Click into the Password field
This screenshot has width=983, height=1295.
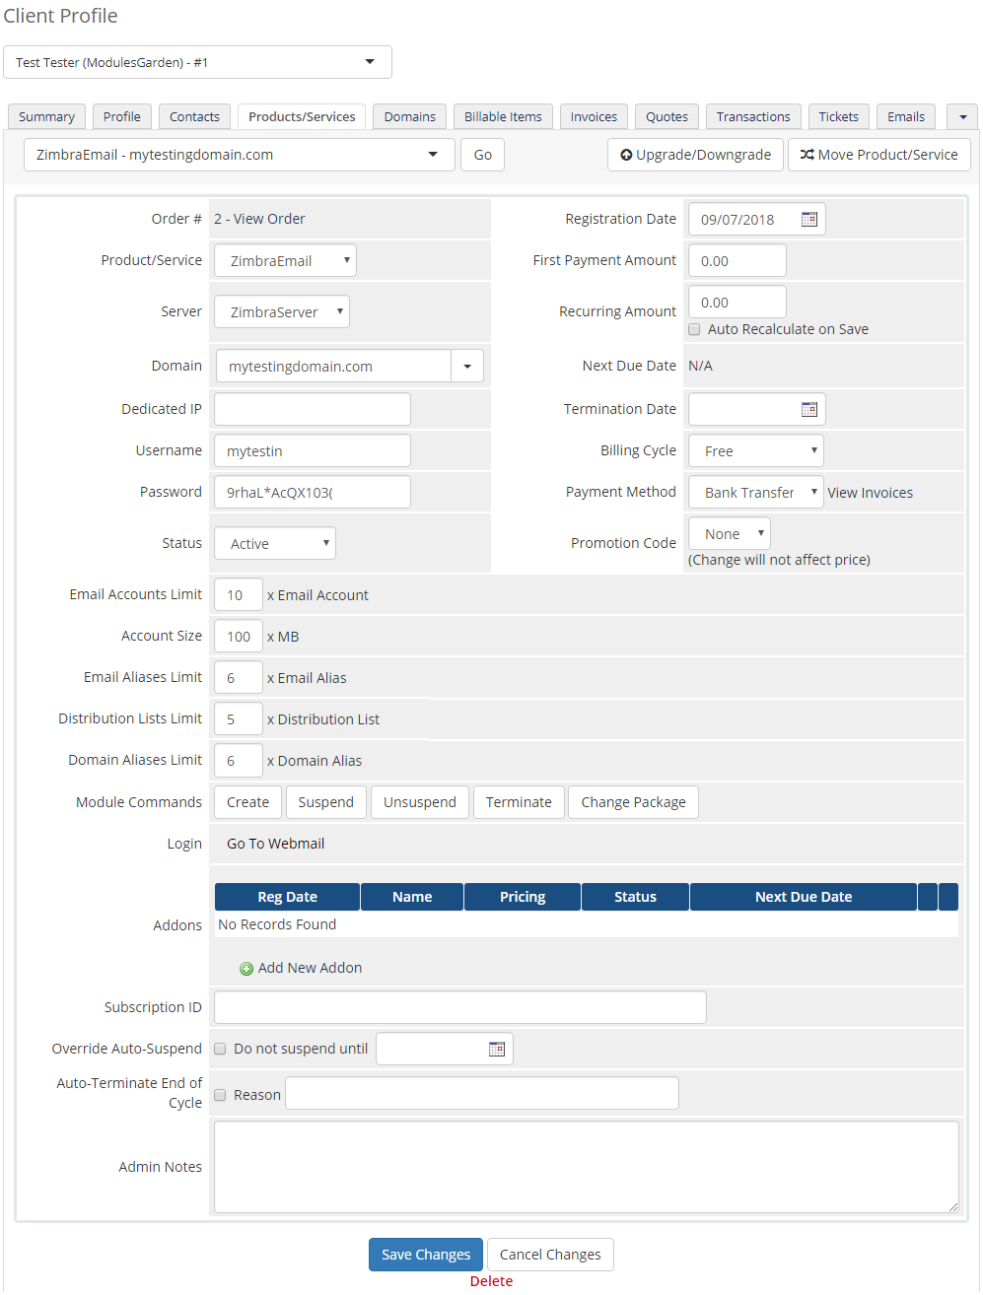[313, 492]
